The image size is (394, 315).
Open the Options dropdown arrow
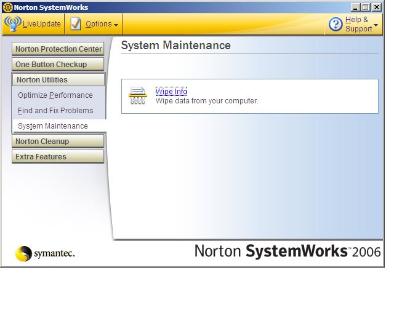[116, 25]
